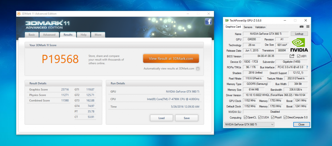The image size is (332, 146).
Task: Toggle automatically view results at 3DMark.com
Action: 198,69
